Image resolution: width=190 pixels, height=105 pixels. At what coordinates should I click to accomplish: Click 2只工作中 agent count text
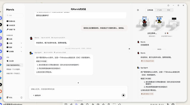[x=152, y=33]
